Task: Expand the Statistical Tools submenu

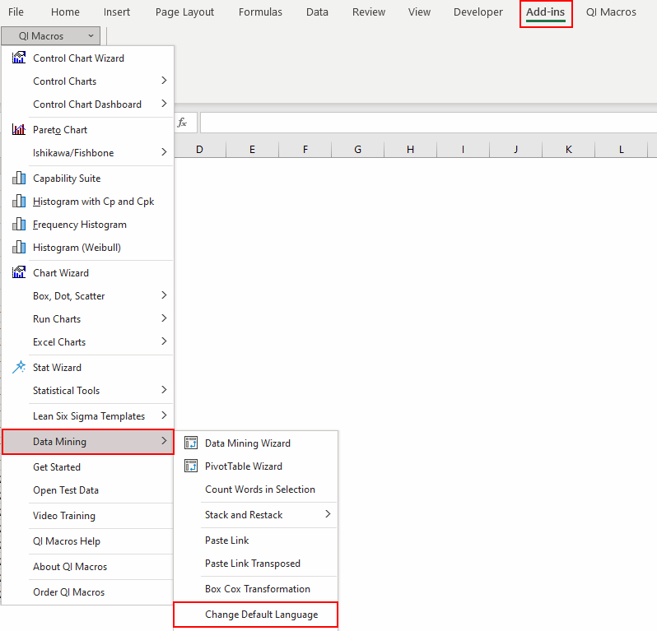Action: pos(88,391)
